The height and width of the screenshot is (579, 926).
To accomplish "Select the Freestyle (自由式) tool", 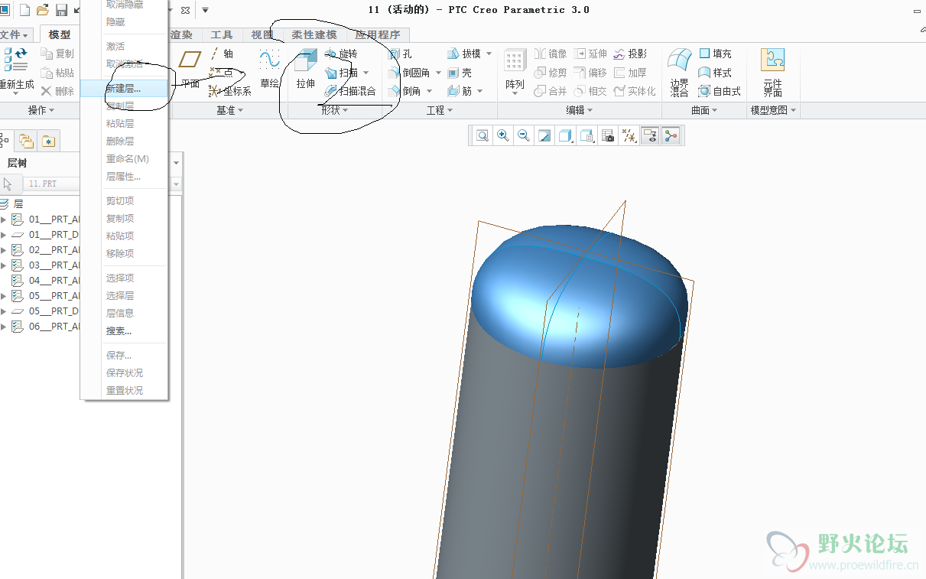I will point(720,91).
